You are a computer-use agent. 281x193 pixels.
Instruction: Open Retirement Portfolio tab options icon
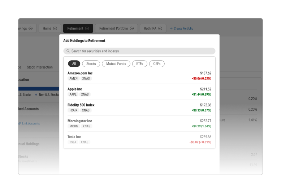(132, 28)
